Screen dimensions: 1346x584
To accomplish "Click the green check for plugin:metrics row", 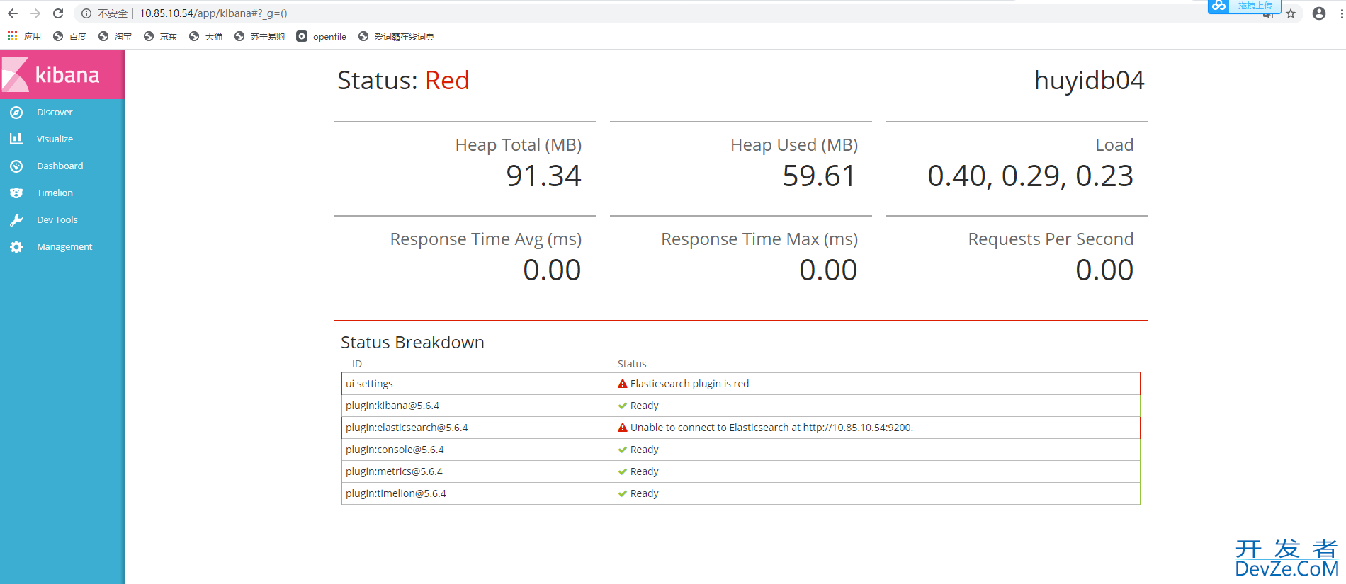I will coord(623,471).
